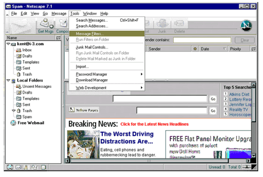263x177 pixels.
Task: Collapse the kent@i-3.com account tree
Action: coord(8,44)
